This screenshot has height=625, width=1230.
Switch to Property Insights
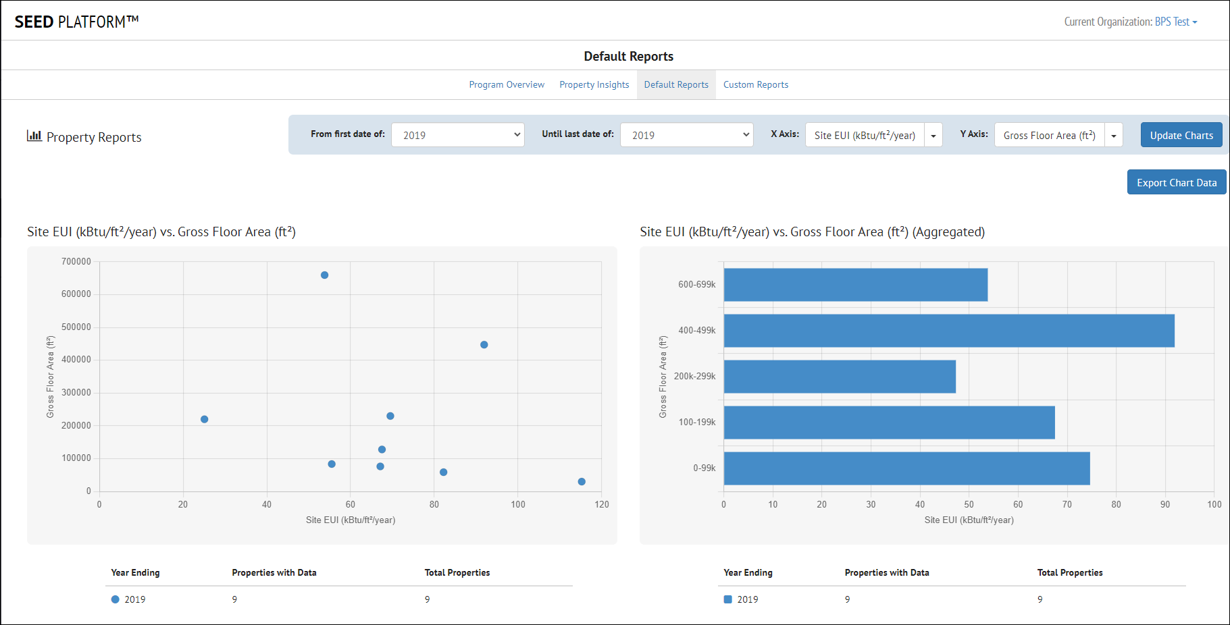(x=594, y=84)
